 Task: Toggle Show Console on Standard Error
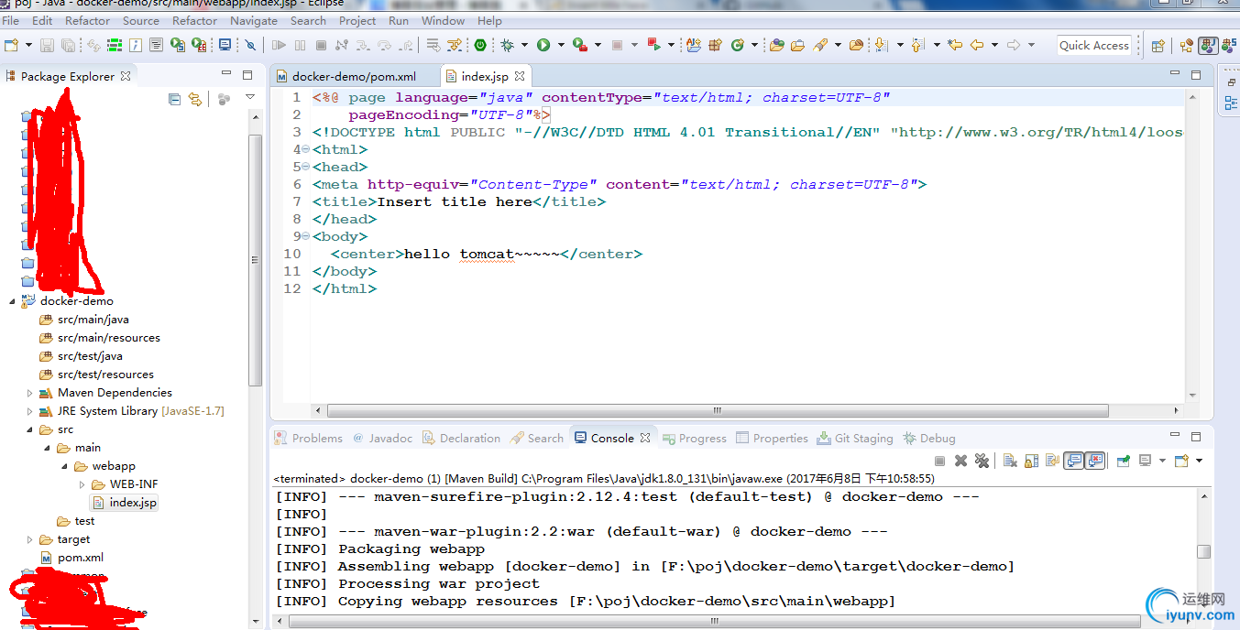click(x=1094, y=461)
